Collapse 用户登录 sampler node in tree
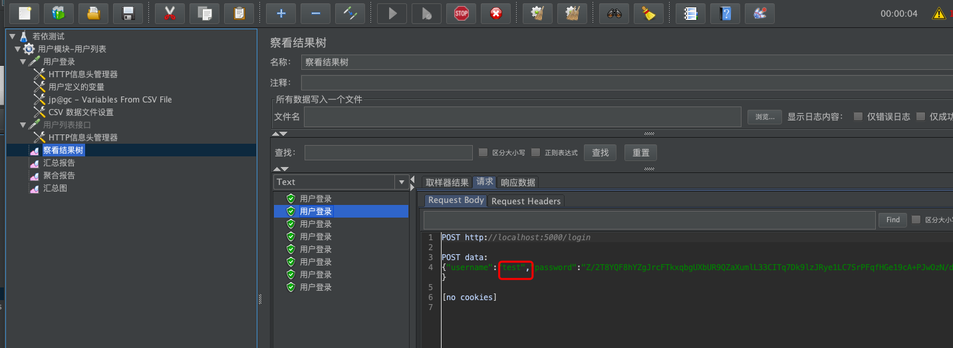This screenshot has height=348, width=953. [x=23, y=61]
